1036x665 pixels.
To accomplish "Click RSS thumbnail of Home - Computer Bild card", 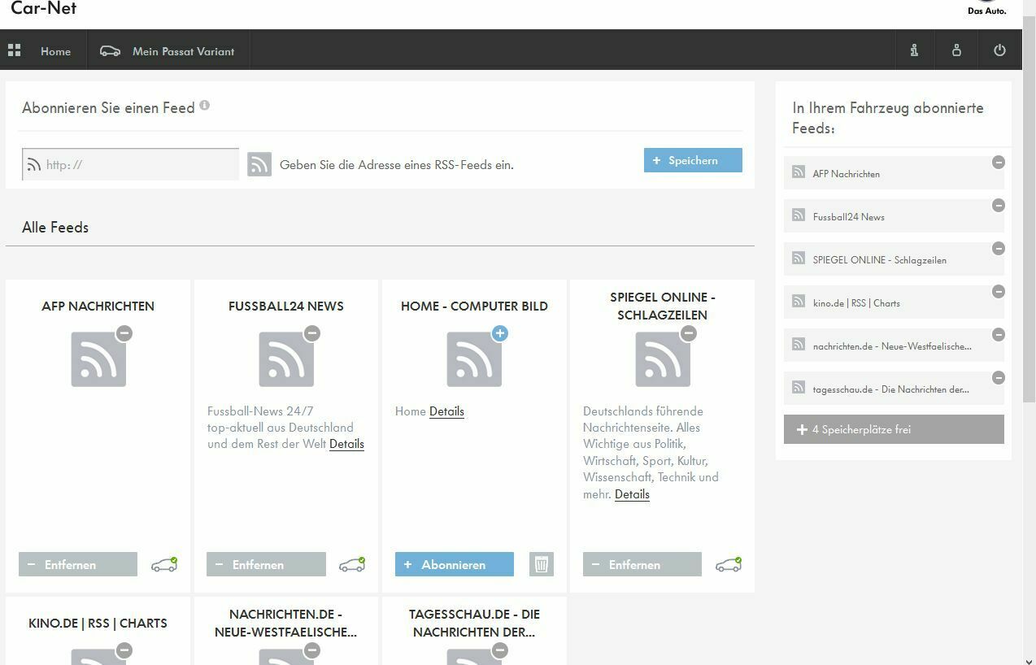I will tap(474, 359).
